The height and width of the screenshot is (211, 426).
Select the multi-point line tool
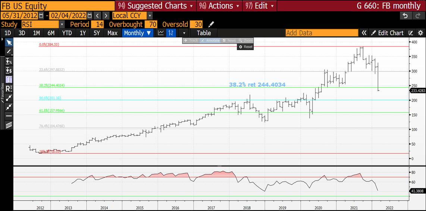click(x=9, y=107)
